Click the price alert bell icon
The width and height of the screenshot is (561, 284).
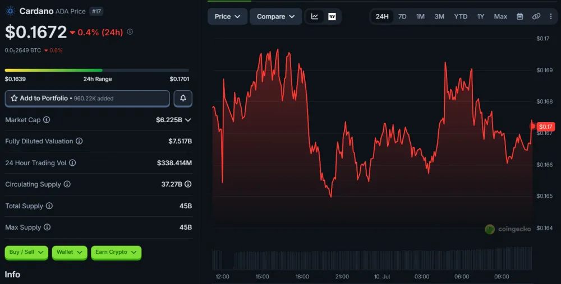coord(183,98)
